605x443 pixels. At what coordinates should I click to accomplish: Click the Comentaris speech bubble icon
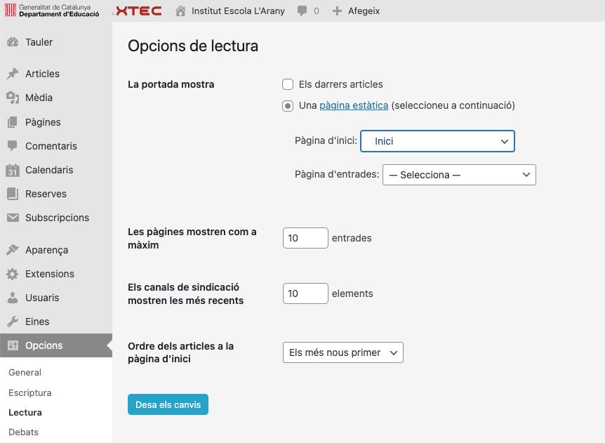(13, 146)
